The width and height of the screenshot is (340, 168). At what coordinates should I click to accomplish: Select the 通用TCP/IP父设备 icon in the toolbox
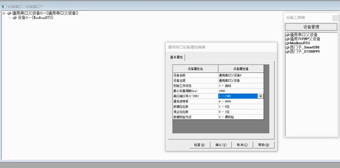tap(288, 39)
